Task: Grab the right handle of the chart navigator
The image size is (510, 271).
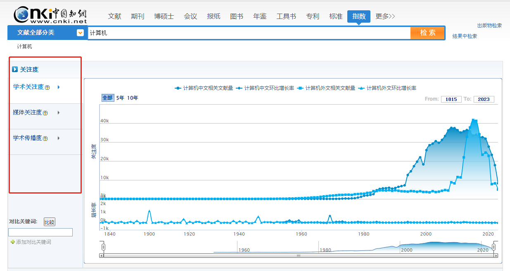Action: tap(493, 247)
